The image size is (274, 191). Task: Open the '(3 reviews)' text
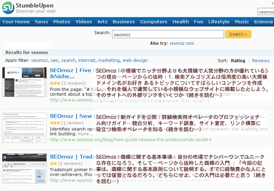point(74,83)
